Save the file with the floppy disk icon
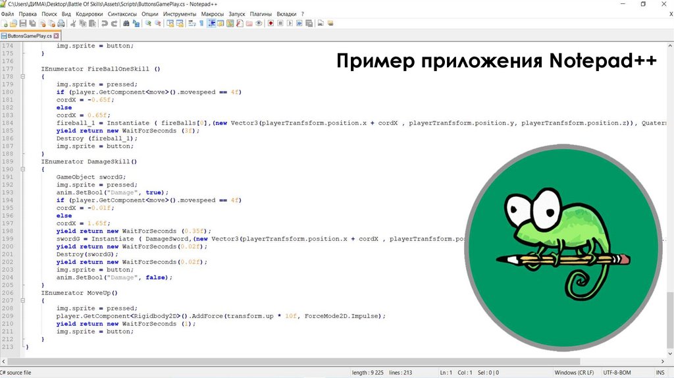 (x=23, y=23)
